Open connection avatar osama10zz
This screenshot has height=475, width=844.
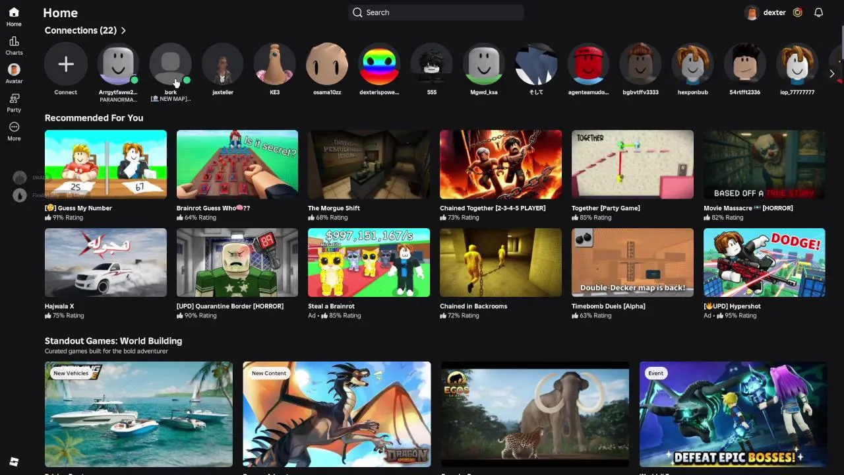[x=327, y=64]
